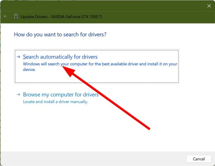Click 'Locate and install a driver manually.' text

56,102
